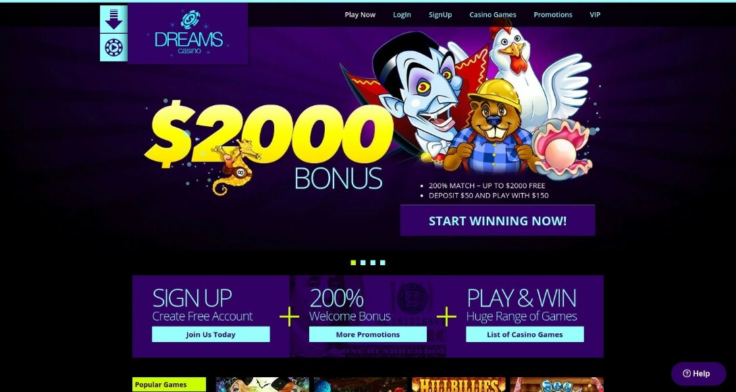Click the More Promotions button
This screenshot has height=392, width=736.
(368, 335)
